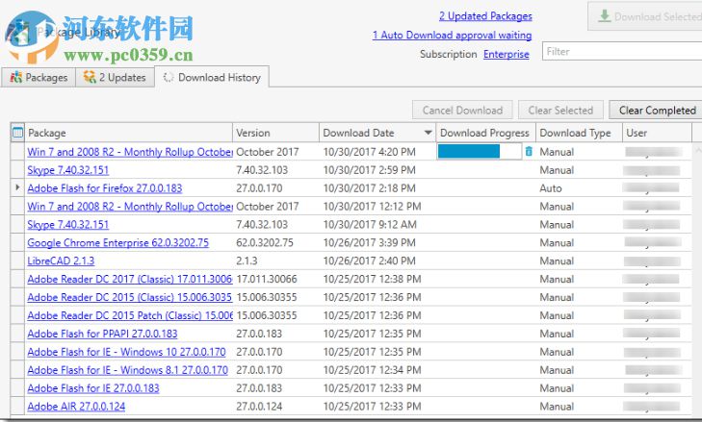702x422 pixels.
Task: Open Adobe Flash for PPAPI 27.0.0.183 link
Action: pyautogui.click(x=102, y=334)
